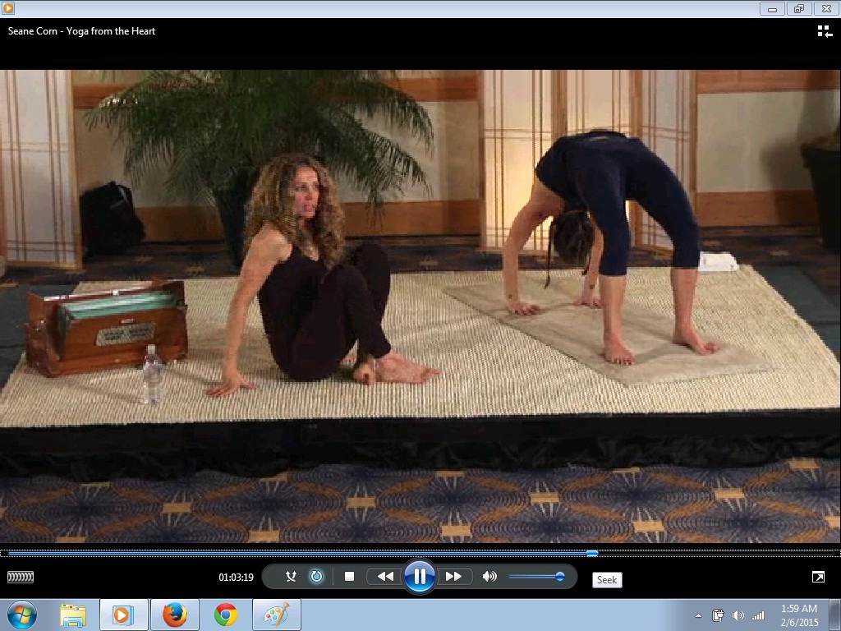The height and width of the screenshot is (631, 841).
Task: Click the elapsed time 01:03:19
Action: [x=236, y=578]
